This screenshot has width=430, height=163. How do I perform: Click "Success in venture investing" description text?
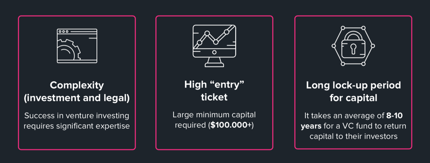(77, 116)
